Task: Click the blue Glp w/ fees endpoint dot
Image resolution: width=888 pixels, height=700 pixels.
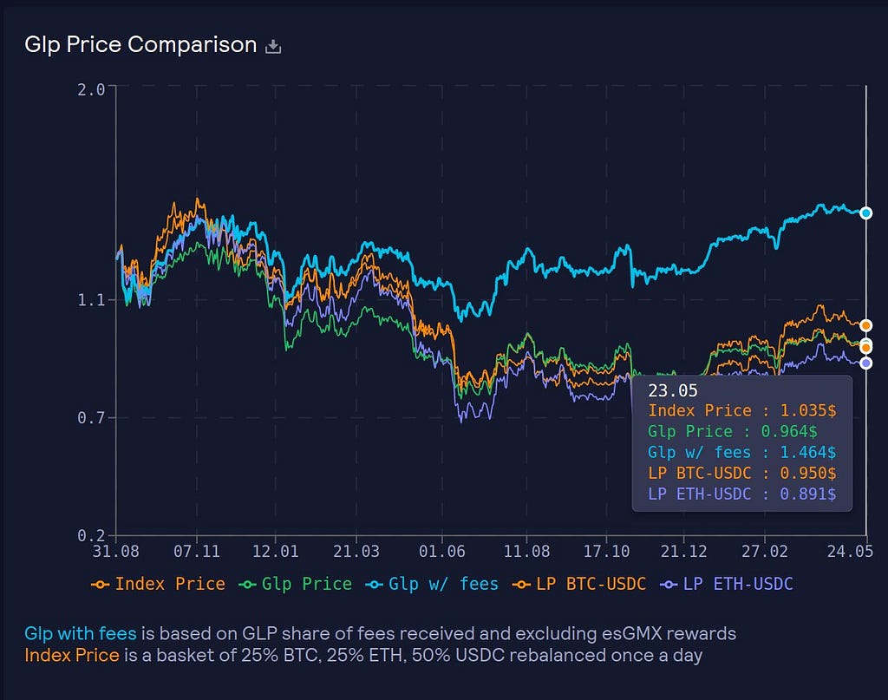Action: coord(866,213)
